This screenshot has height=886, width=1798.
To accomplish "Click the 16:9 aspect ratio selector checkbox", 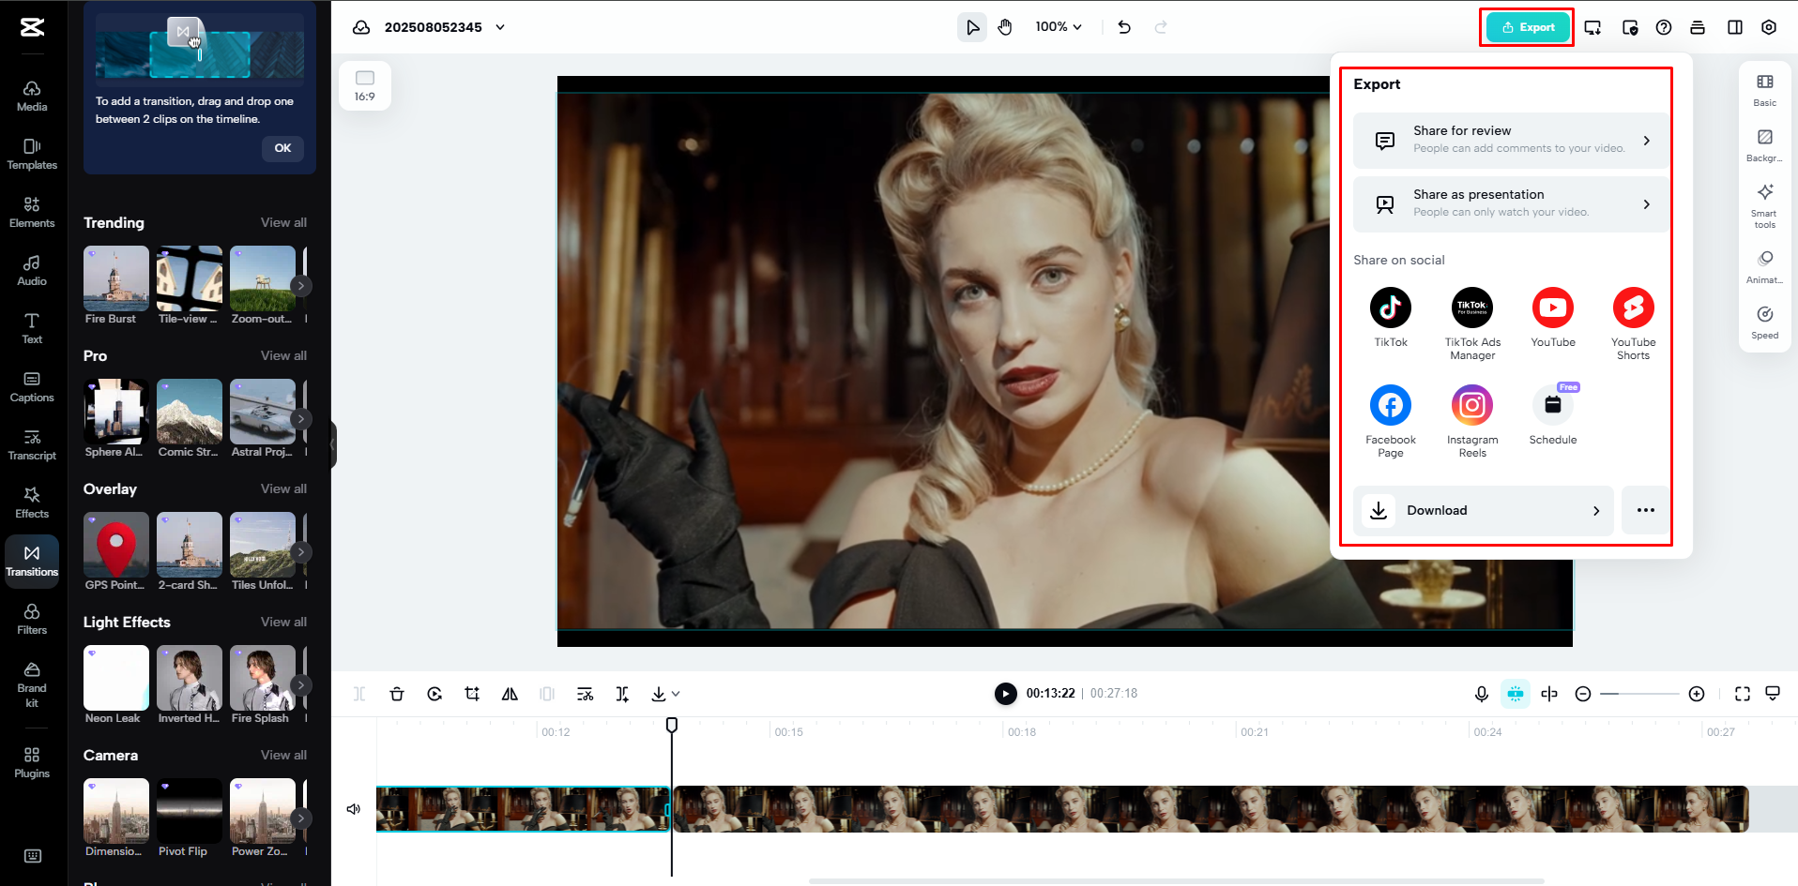I will pos(365,78).
